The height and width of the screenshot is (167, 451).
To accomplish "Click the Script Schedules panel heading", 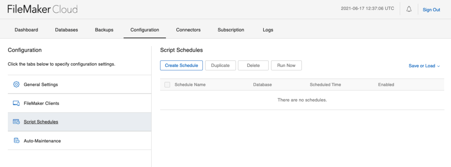I will tap(181, 50).
